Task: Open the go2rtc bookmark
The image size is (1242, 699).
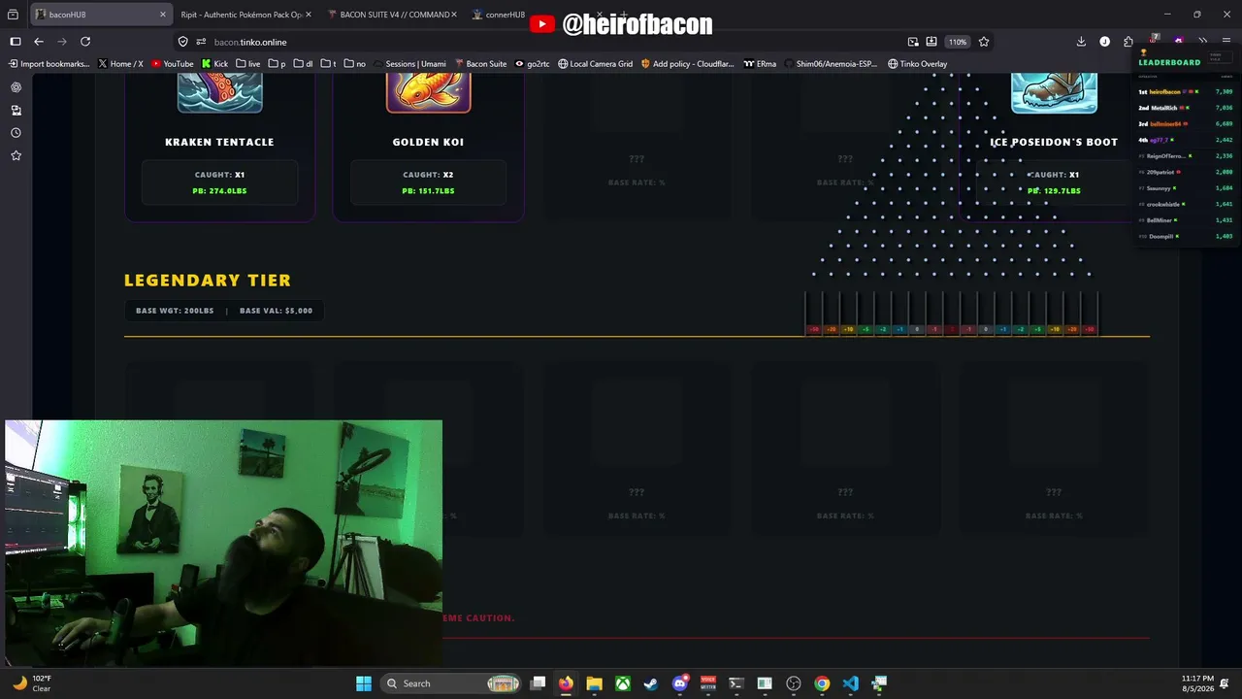Action: click(x=532, y=64)
